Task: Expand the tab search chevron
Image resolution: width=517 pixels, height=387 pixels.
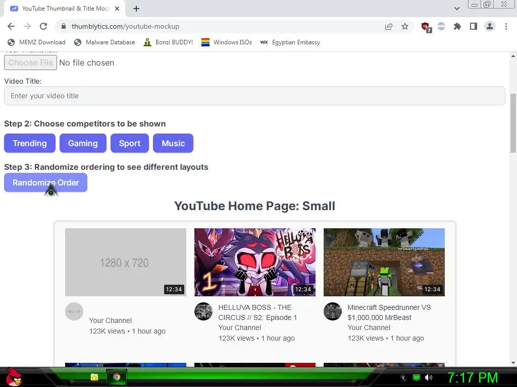Action: 456,9
